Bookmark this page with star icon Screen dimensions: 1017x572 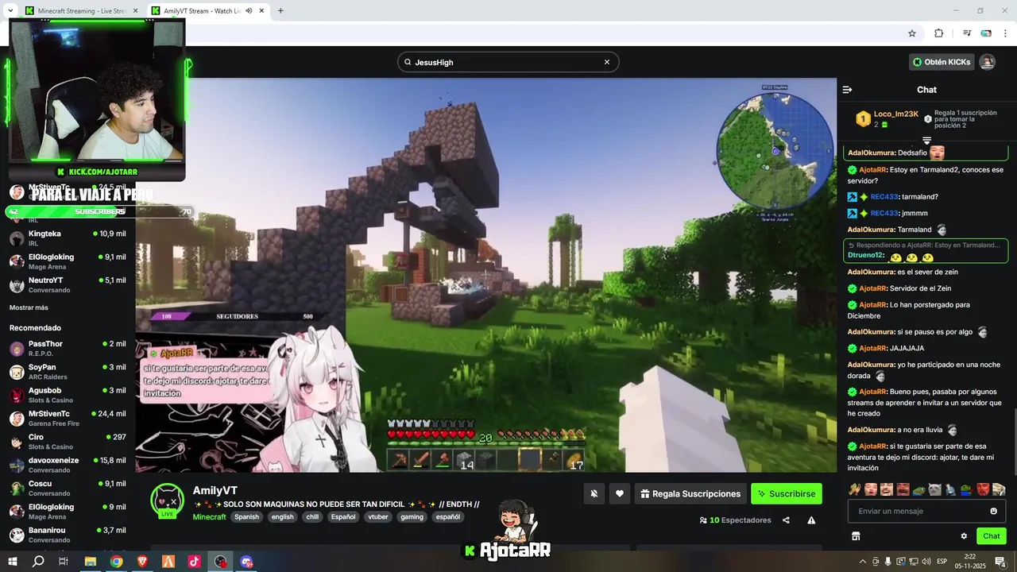[912, 33]
